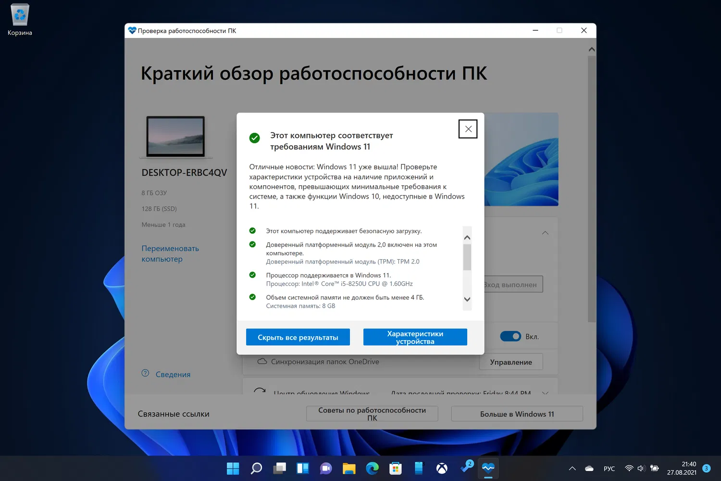The width and height of the screenshot is (721, 481).
Task: Click the TPM 2.0 module detail line
Action: pos(343,262)
